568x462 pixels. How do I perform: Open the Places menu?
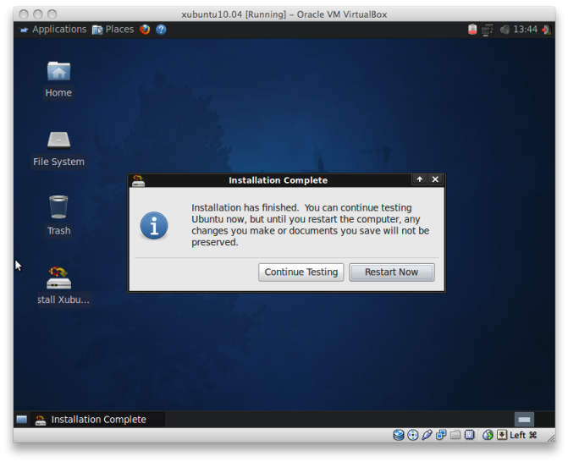tap(113, 30)
